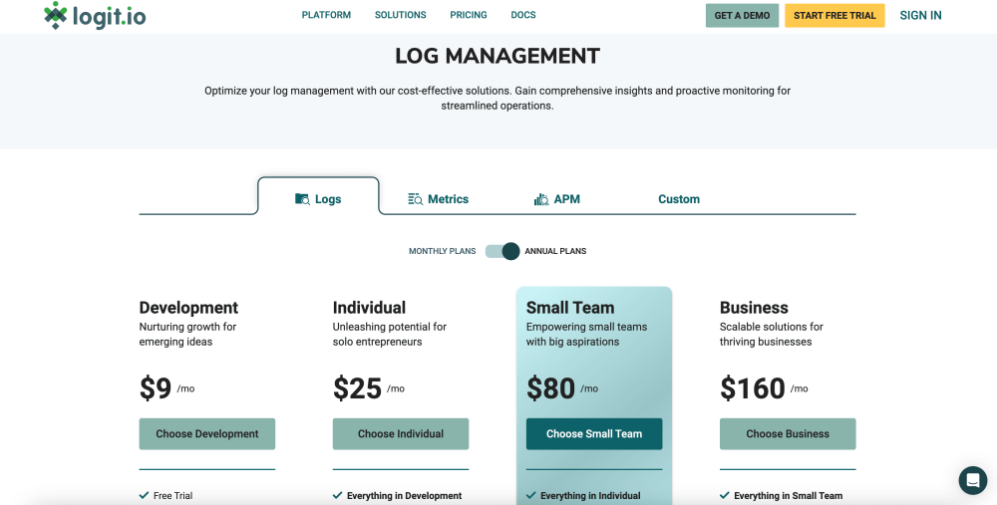Image resolution: width=997 pixels, height=505 pixels.
Task: Click the $9 /mo price
Action: pyautogui.click(x=167, y=388)
